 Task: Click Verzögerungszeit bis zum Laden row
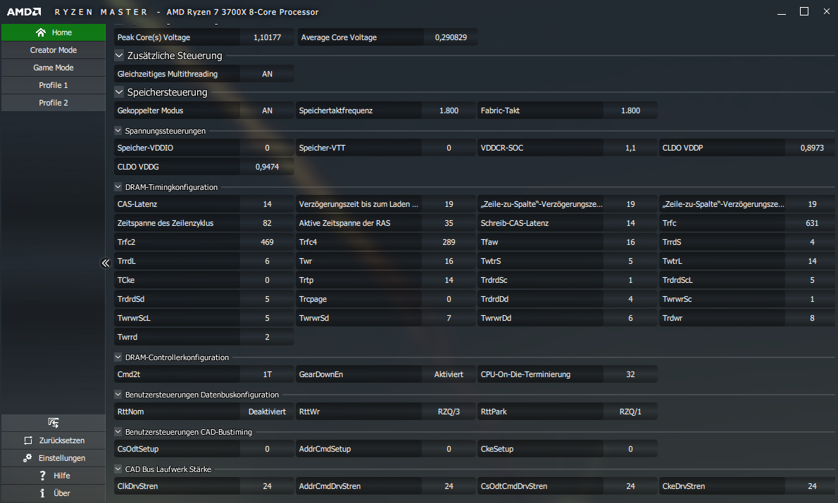(x=386, y=204)
